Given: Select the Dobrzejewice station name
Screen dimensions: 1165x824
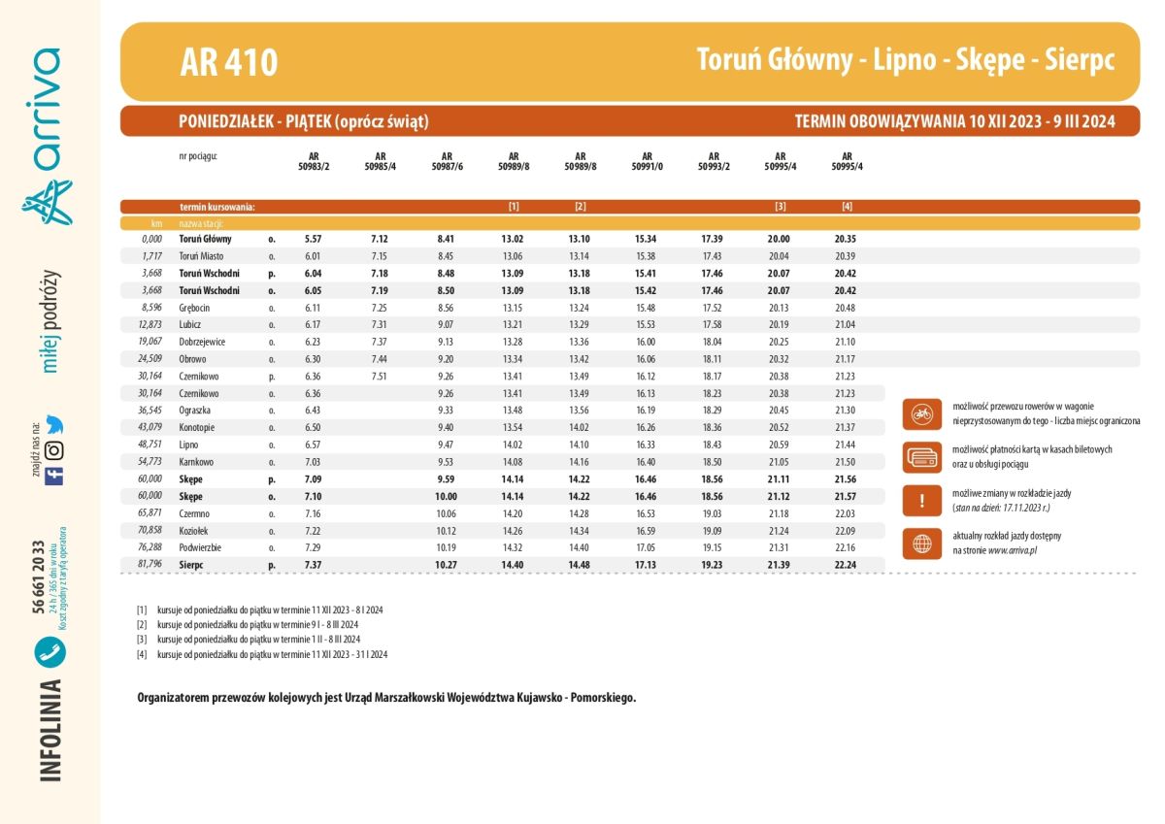Looking at the screenshot, I should [203, 342].
